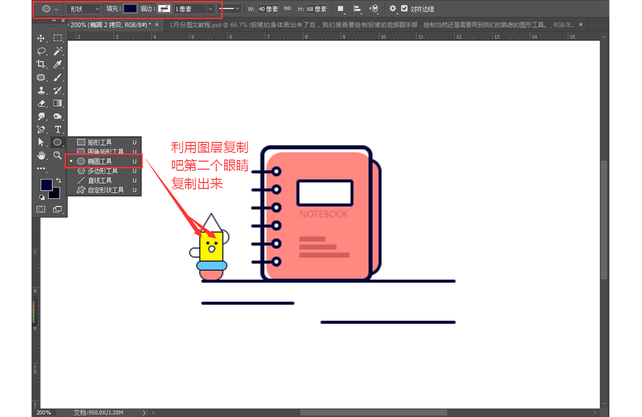Select the Crop tool

pyautogui.click(x=41, y=64)
